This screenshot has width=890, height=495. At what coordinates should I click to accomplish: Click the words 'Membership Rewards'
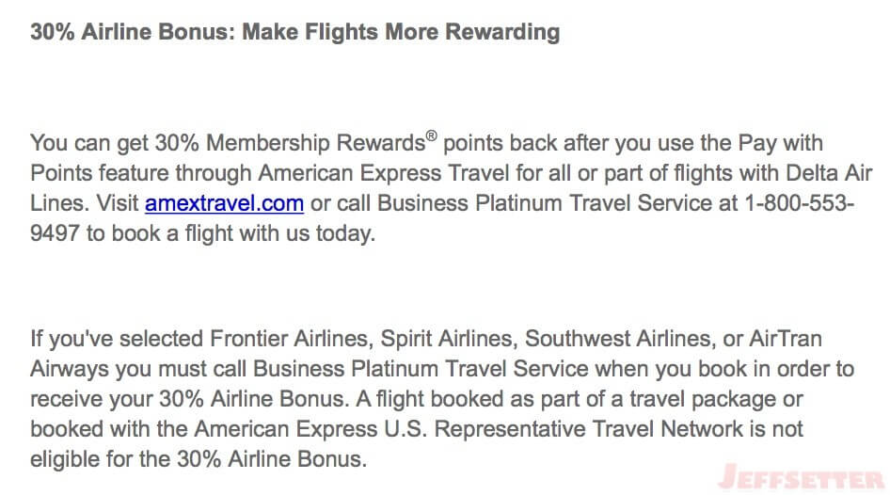[315, 143]
